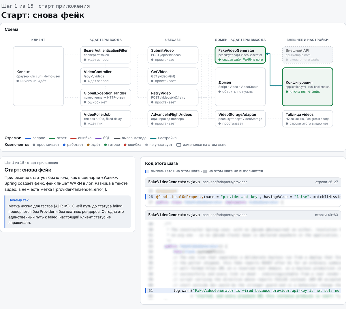This screenshot has height=309, width=346.
Task: Click the VideoStorageAdapter node
Action: point(240,119)
